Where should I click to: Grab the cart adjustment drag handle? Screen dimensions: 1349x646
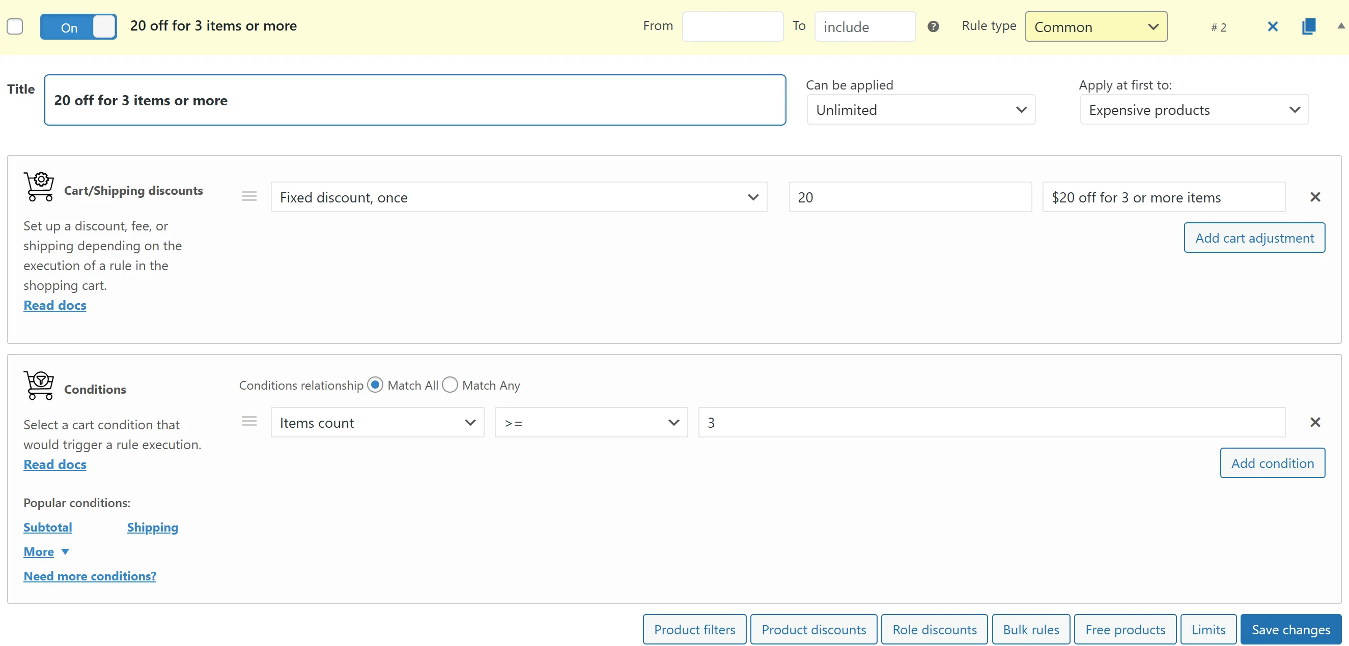249,197
